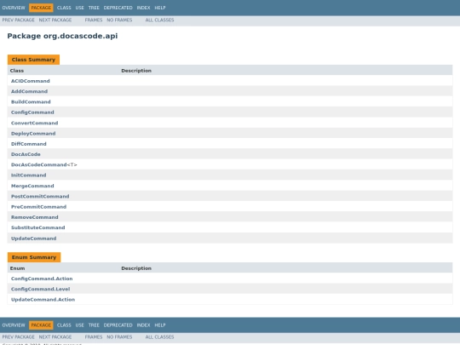The image size is (460, 345).
Task: Open Class in the top navigation bar
Action: (x=64, y=8)
